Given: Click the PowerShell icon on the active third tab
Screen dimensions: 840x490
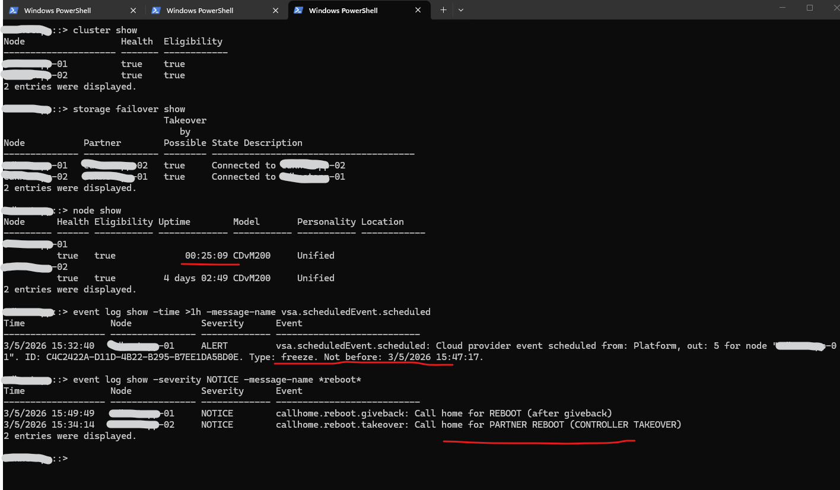Looking at the screenshot, I should coord(298,10).
